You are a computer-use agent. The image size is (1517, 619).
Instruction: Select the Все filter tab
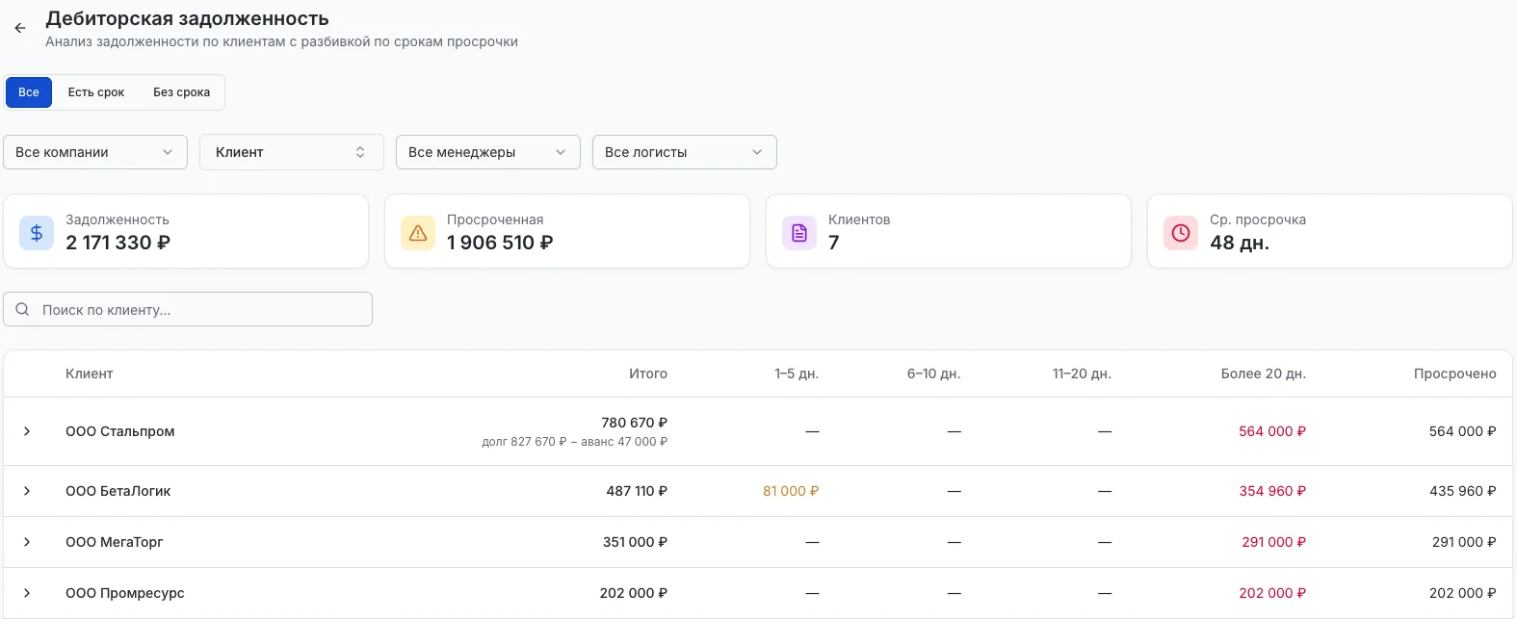[29, 92]
